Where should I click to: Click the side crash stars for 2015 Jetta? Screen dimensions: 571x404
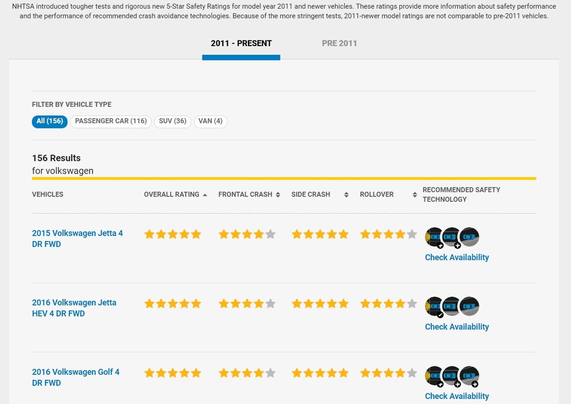click(320, 234)
